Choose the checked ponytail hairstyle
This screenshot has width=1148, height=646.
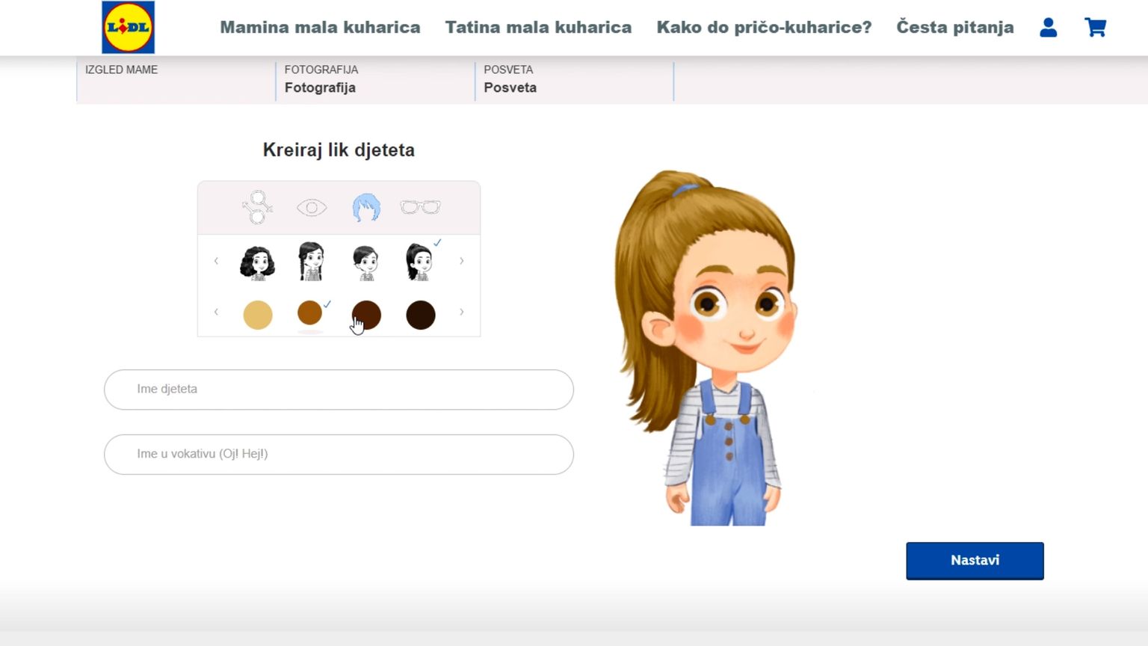419,262
